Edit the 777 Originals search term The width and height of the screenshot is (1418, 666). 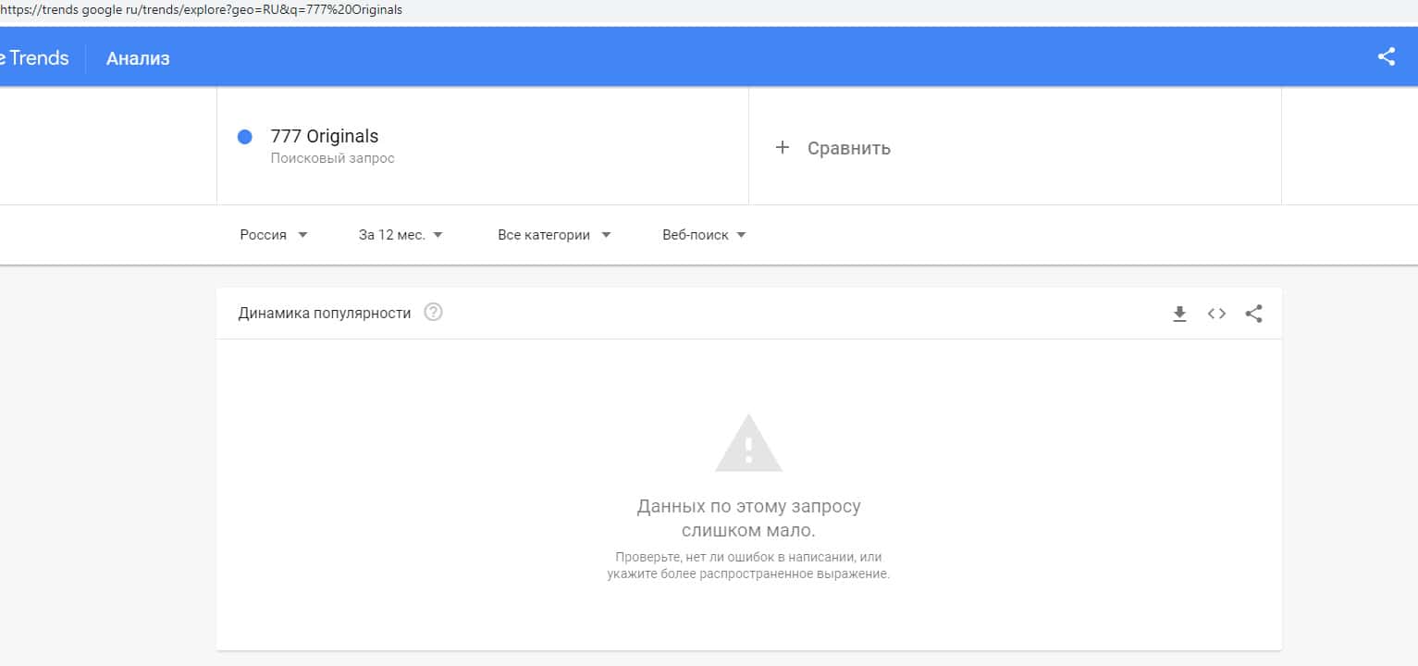[325, 136]
